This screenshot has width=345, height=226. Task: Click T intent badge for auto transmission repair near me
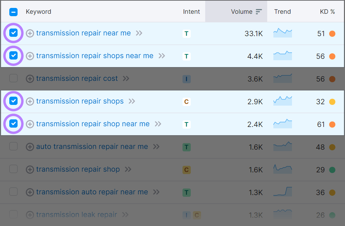pyautogui.click(x=186, y=147)
